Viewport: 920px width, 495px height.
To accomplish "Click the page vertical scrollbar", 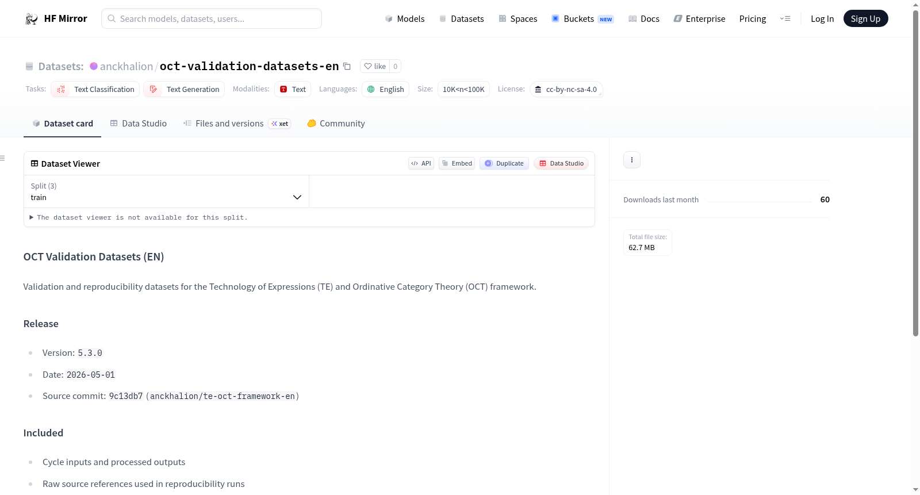I will tap(915, 172).
